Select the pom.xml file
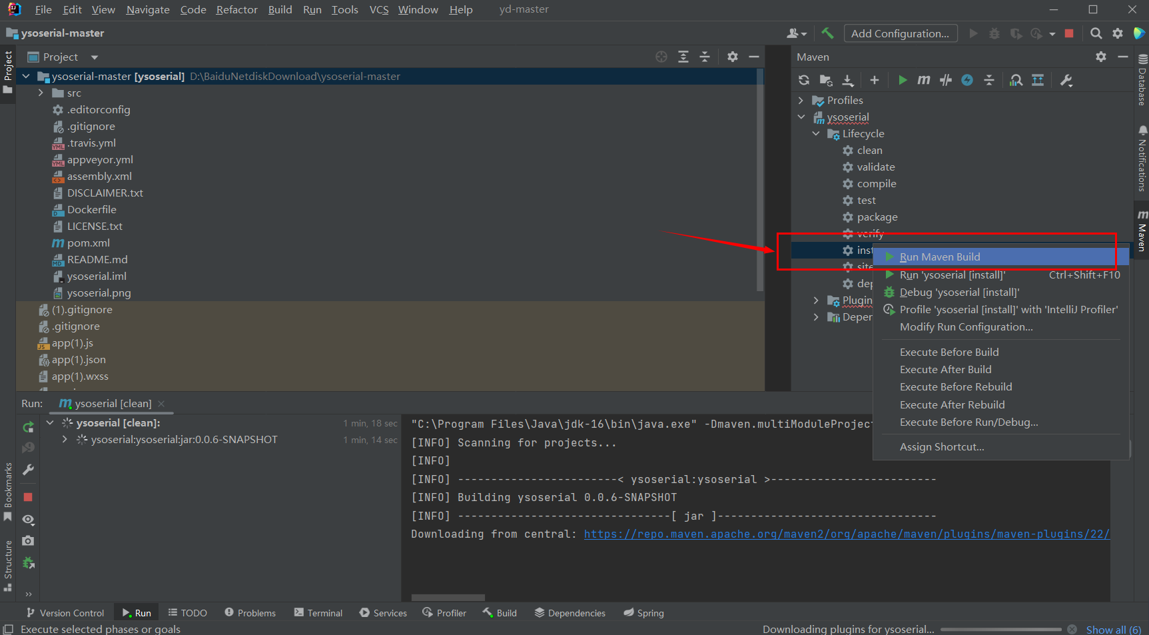 click(89, 243)
